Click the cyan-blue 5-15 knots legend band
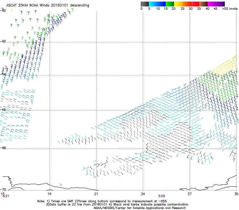The height and width of the screenshot is (210, 239). point(157,4)
